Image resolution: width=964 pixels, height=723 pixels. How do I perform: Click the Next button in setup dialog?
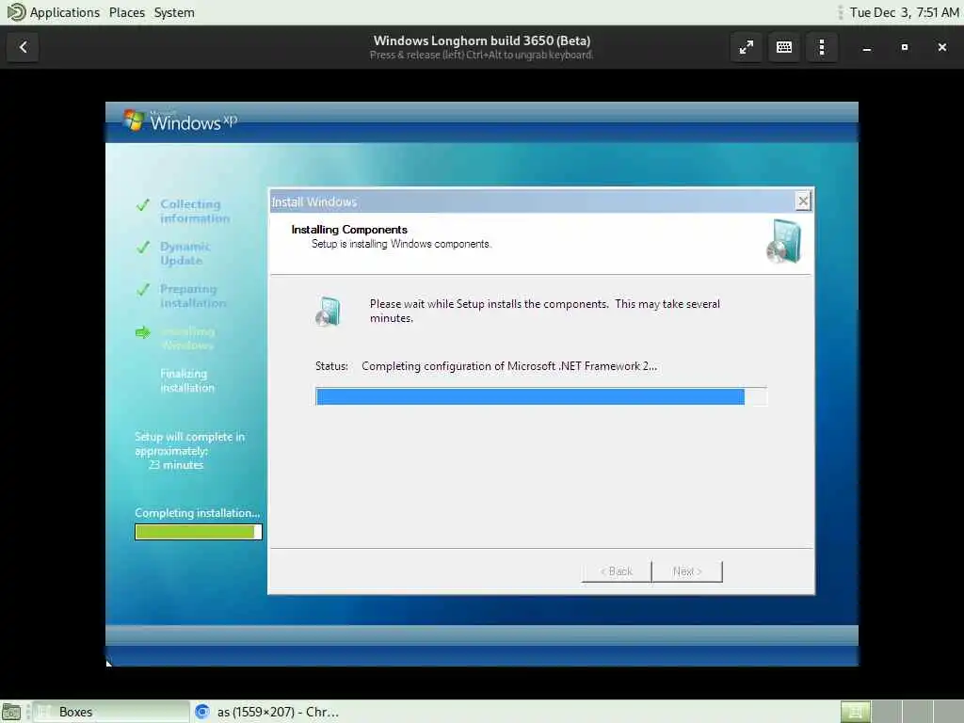686,571
